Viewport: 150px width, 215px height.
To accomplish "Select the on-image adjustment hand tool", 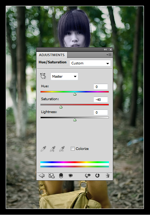I will (43, 76).
